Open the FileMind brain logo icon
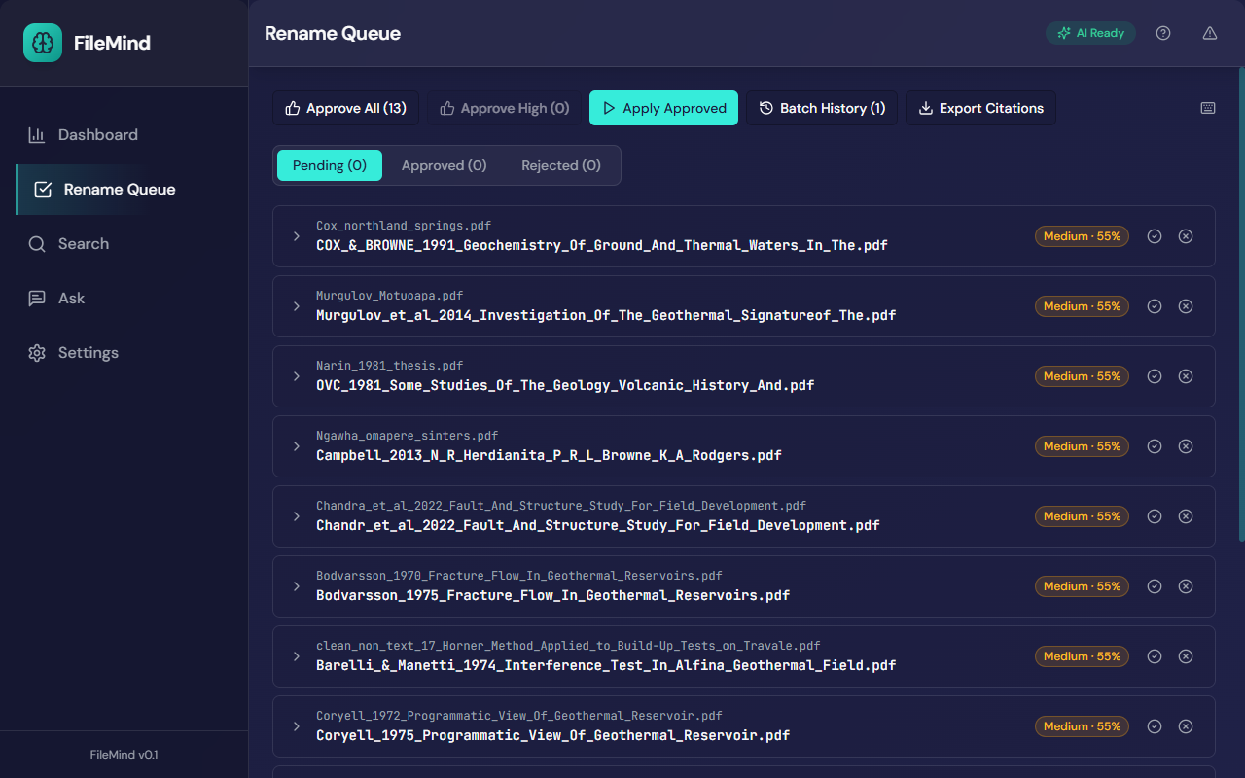 [x=43, y=43]
